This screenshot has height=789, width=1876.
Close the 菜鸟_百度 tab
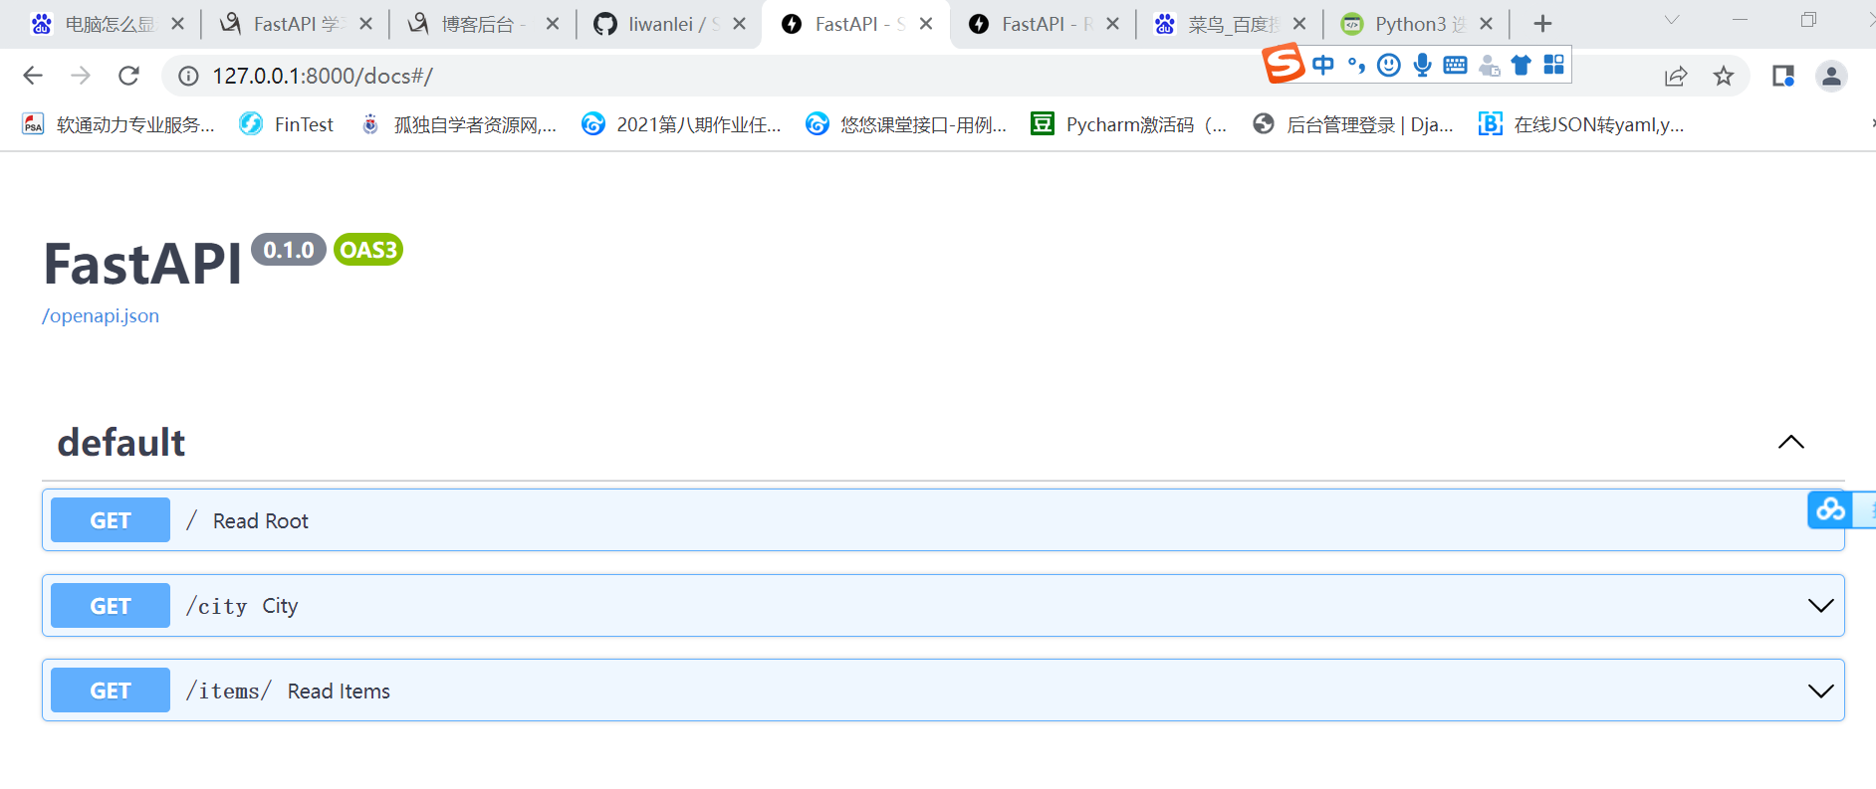click(1299, 24)
